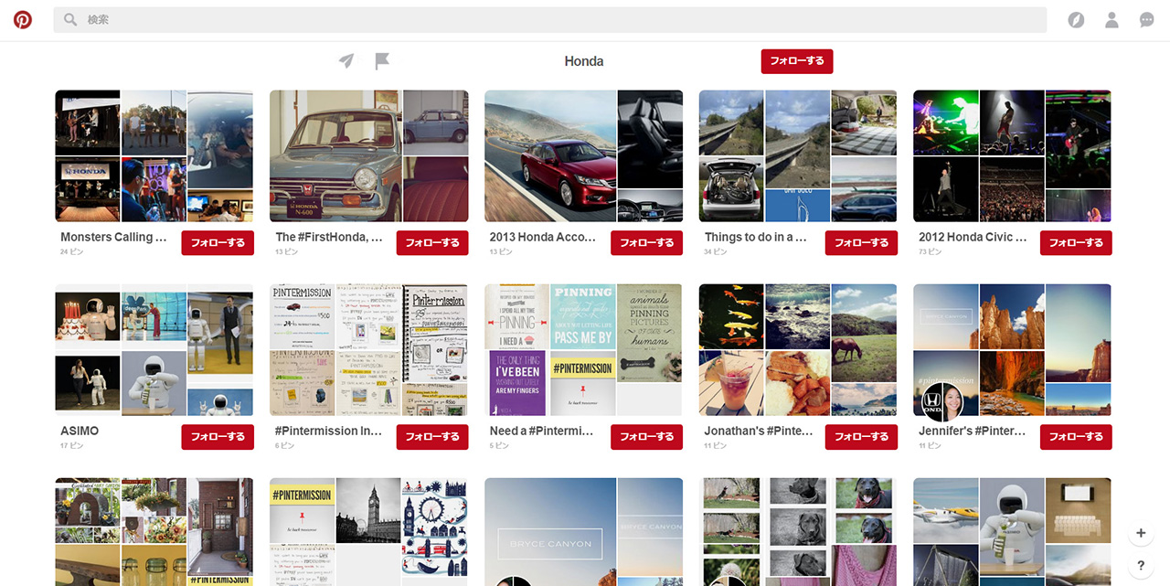Open the Big Ben black-and-white thumbnail
The image size is (1170, 586).
(x=368, y=510)
